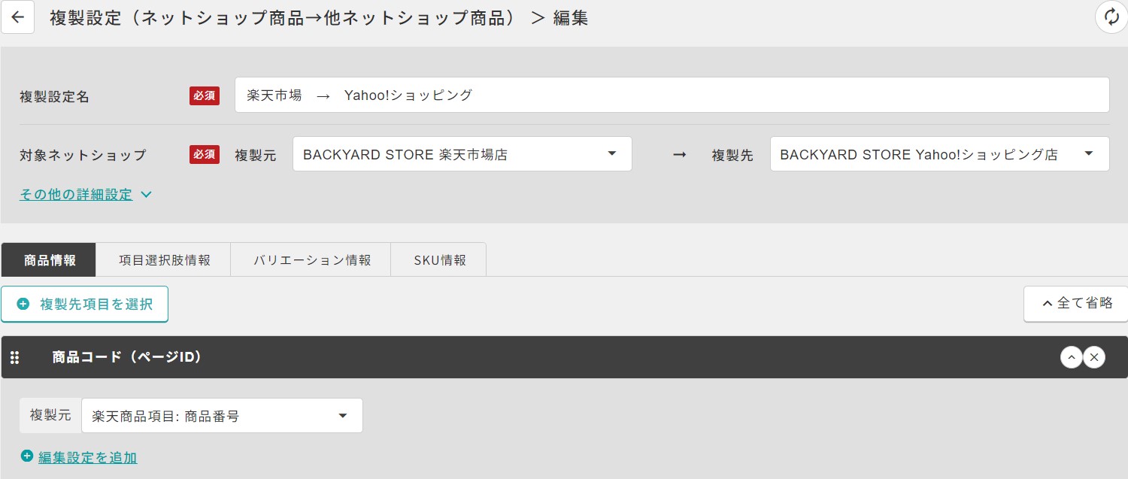Screen dimensions: 1128x479
Task: Open the 複製先 shop dropdown (Yahoo!ショッピング店)
Action: (939, 154)
